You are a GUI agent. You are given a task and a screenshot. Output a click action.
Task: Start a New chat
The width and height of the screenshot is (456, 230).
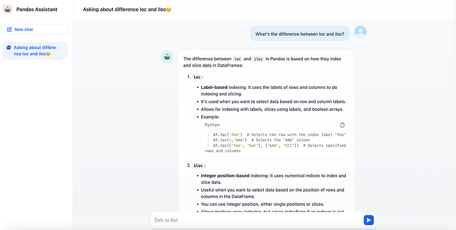click(35, 29)
